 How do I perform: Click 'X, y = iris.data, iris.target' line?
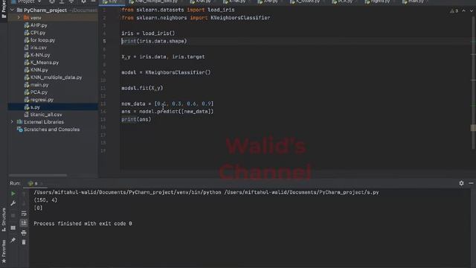pos(163,57)
